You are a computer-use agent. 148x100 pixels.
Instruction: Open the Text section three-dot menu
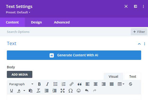pos(145,44)
